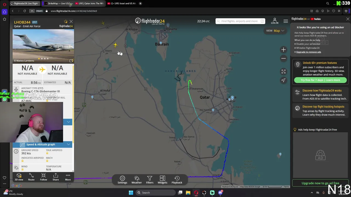Open Opera easy setup sliders icon
This screenshot has width=351, height=197.
pos(339,11)
